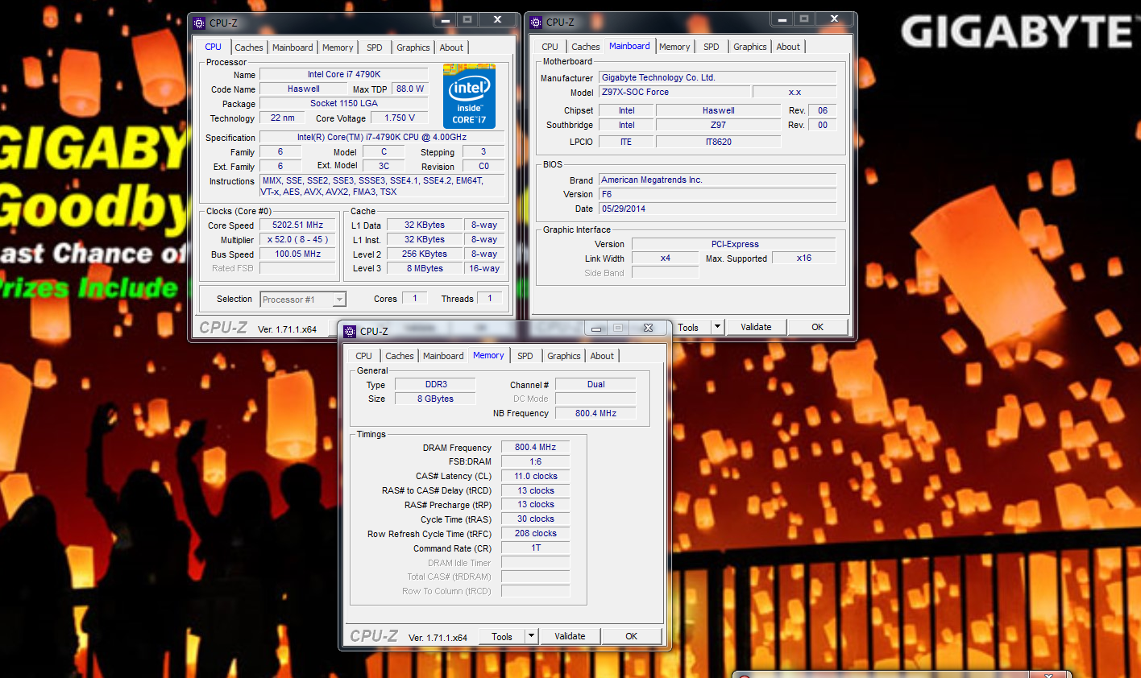Minimize the CPU tab CPU-Z window
1141x678 pixels.
[445, 19]
